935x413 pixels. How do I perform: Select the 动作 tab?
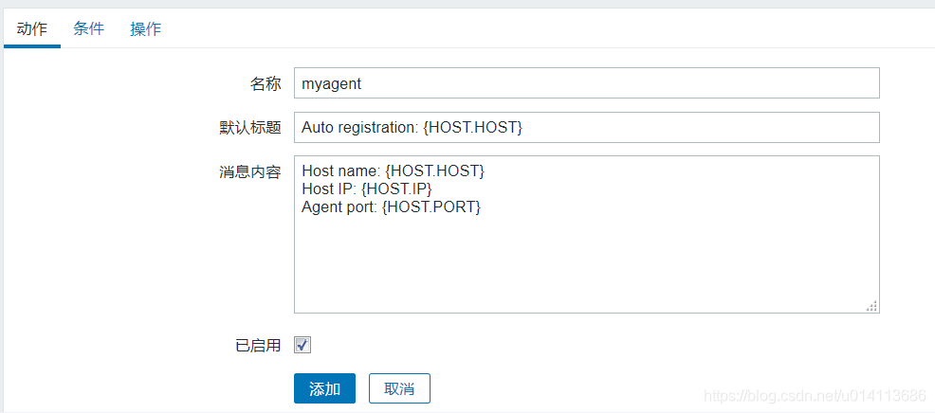tap(32, 28)
